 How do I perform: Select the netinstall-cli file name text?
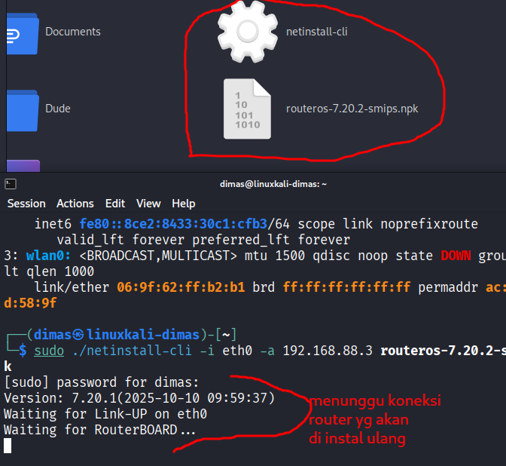click(x=316, y=32)
